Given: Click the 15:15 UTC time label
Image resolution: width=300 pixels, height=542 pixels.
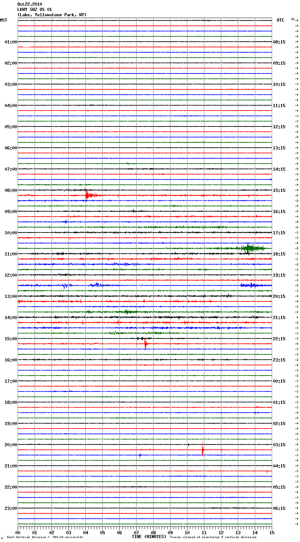Looking at the screenshot, I should (279, 190).
